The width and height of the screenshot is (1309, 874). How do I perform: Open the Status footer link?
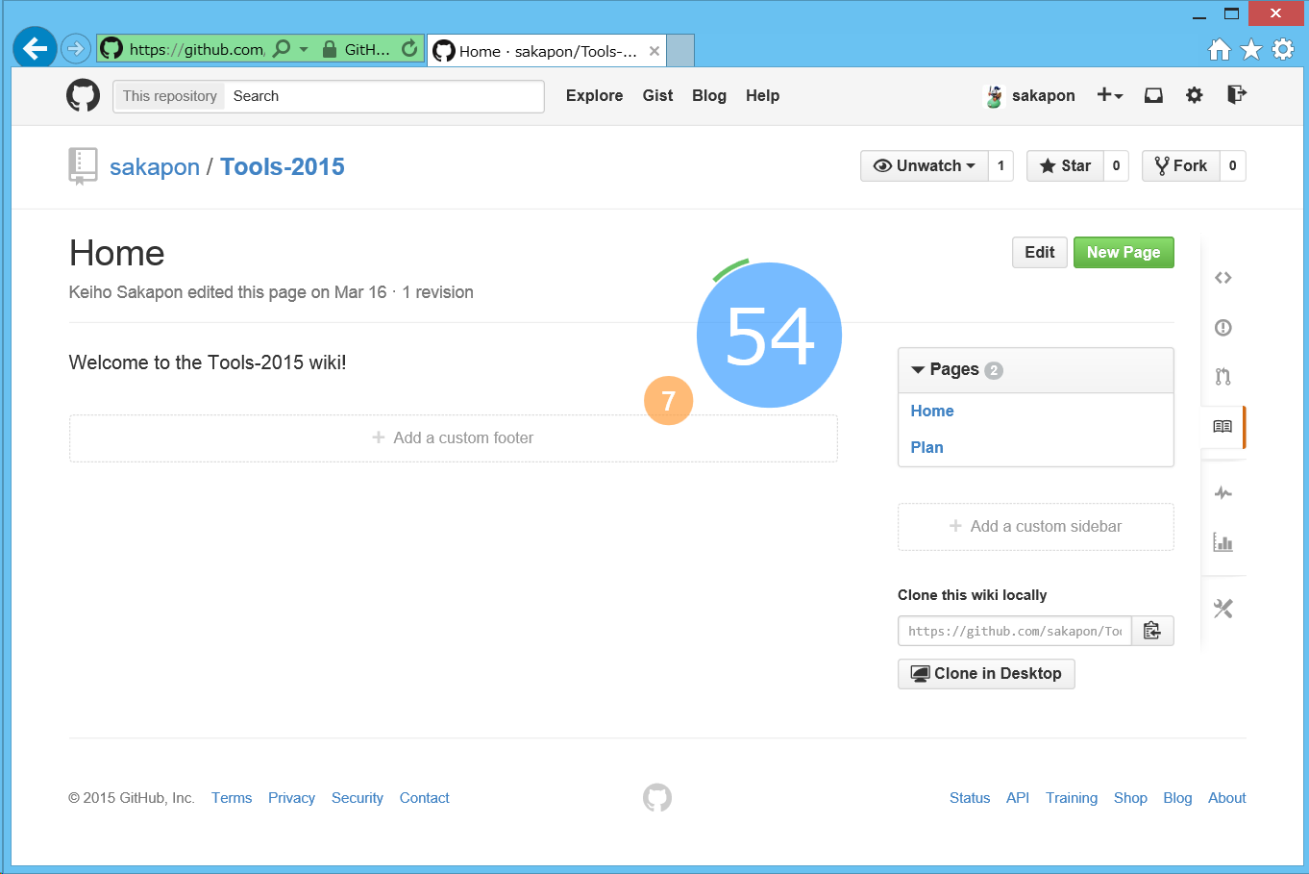(970, 798)
